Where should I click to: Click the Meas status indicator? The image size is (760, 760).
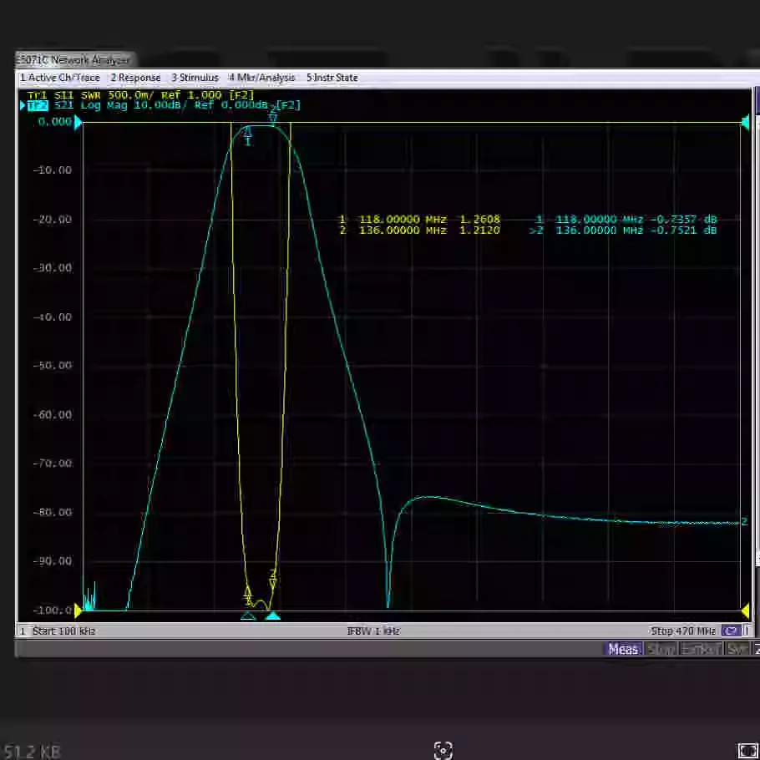623,649
